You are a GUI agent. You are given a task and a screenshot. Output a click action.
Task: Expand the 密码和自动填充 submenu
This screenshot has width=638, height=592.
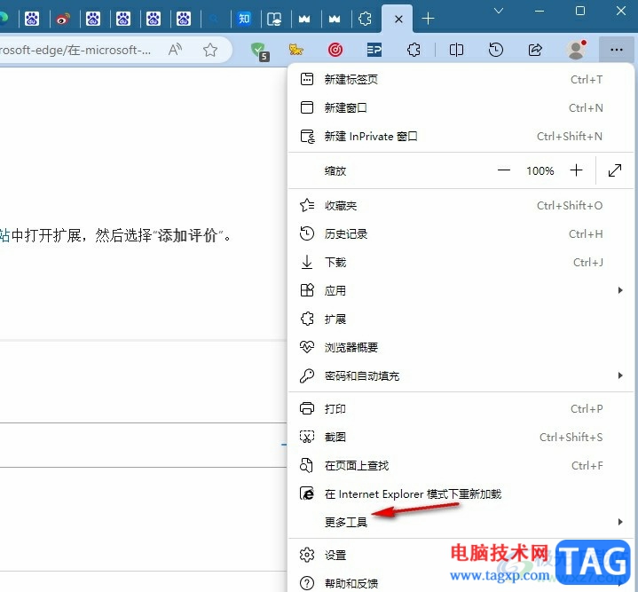(x=461, y=376)
